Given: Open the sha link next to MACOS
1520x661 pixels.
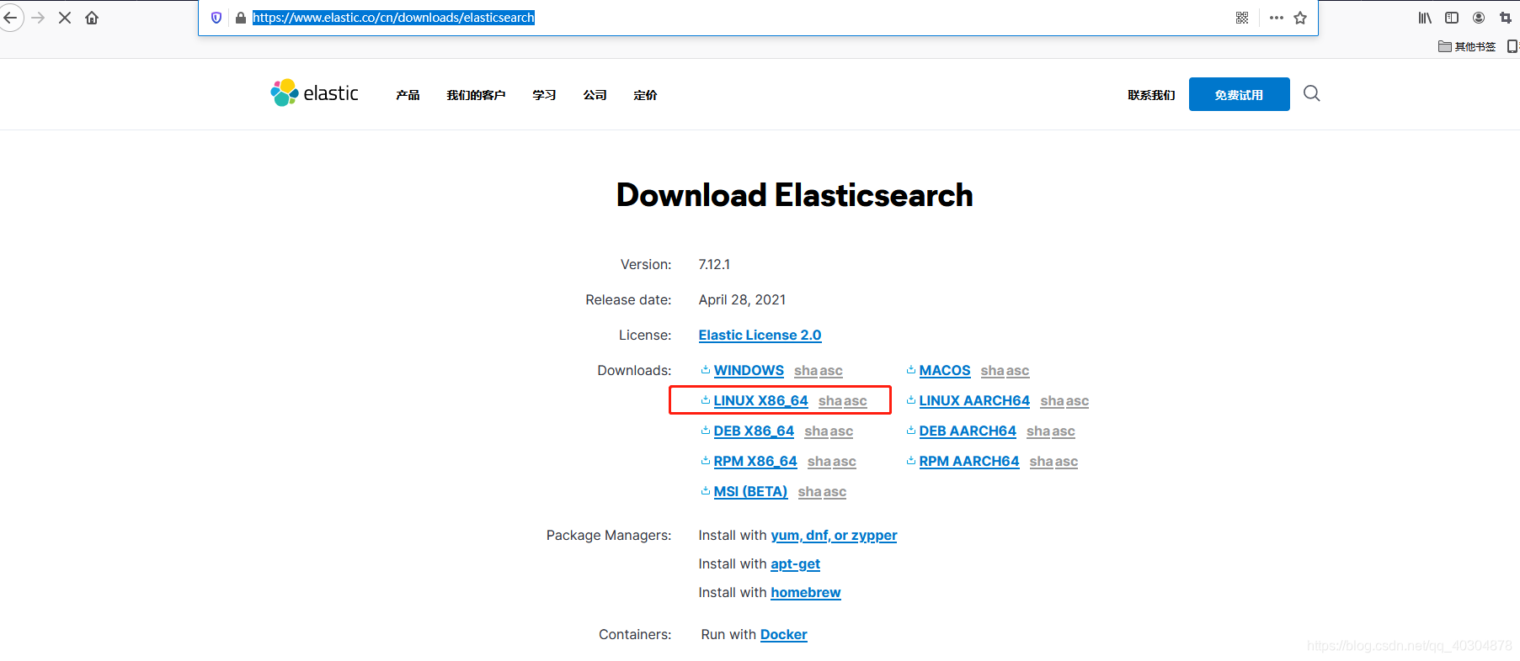Looking at the screenshot, I should pos(993,371).
